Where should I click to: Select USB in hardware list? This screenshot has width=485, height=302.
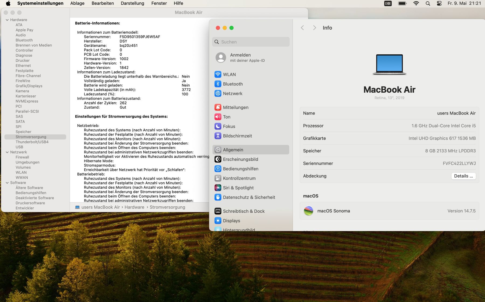(19, 147)
